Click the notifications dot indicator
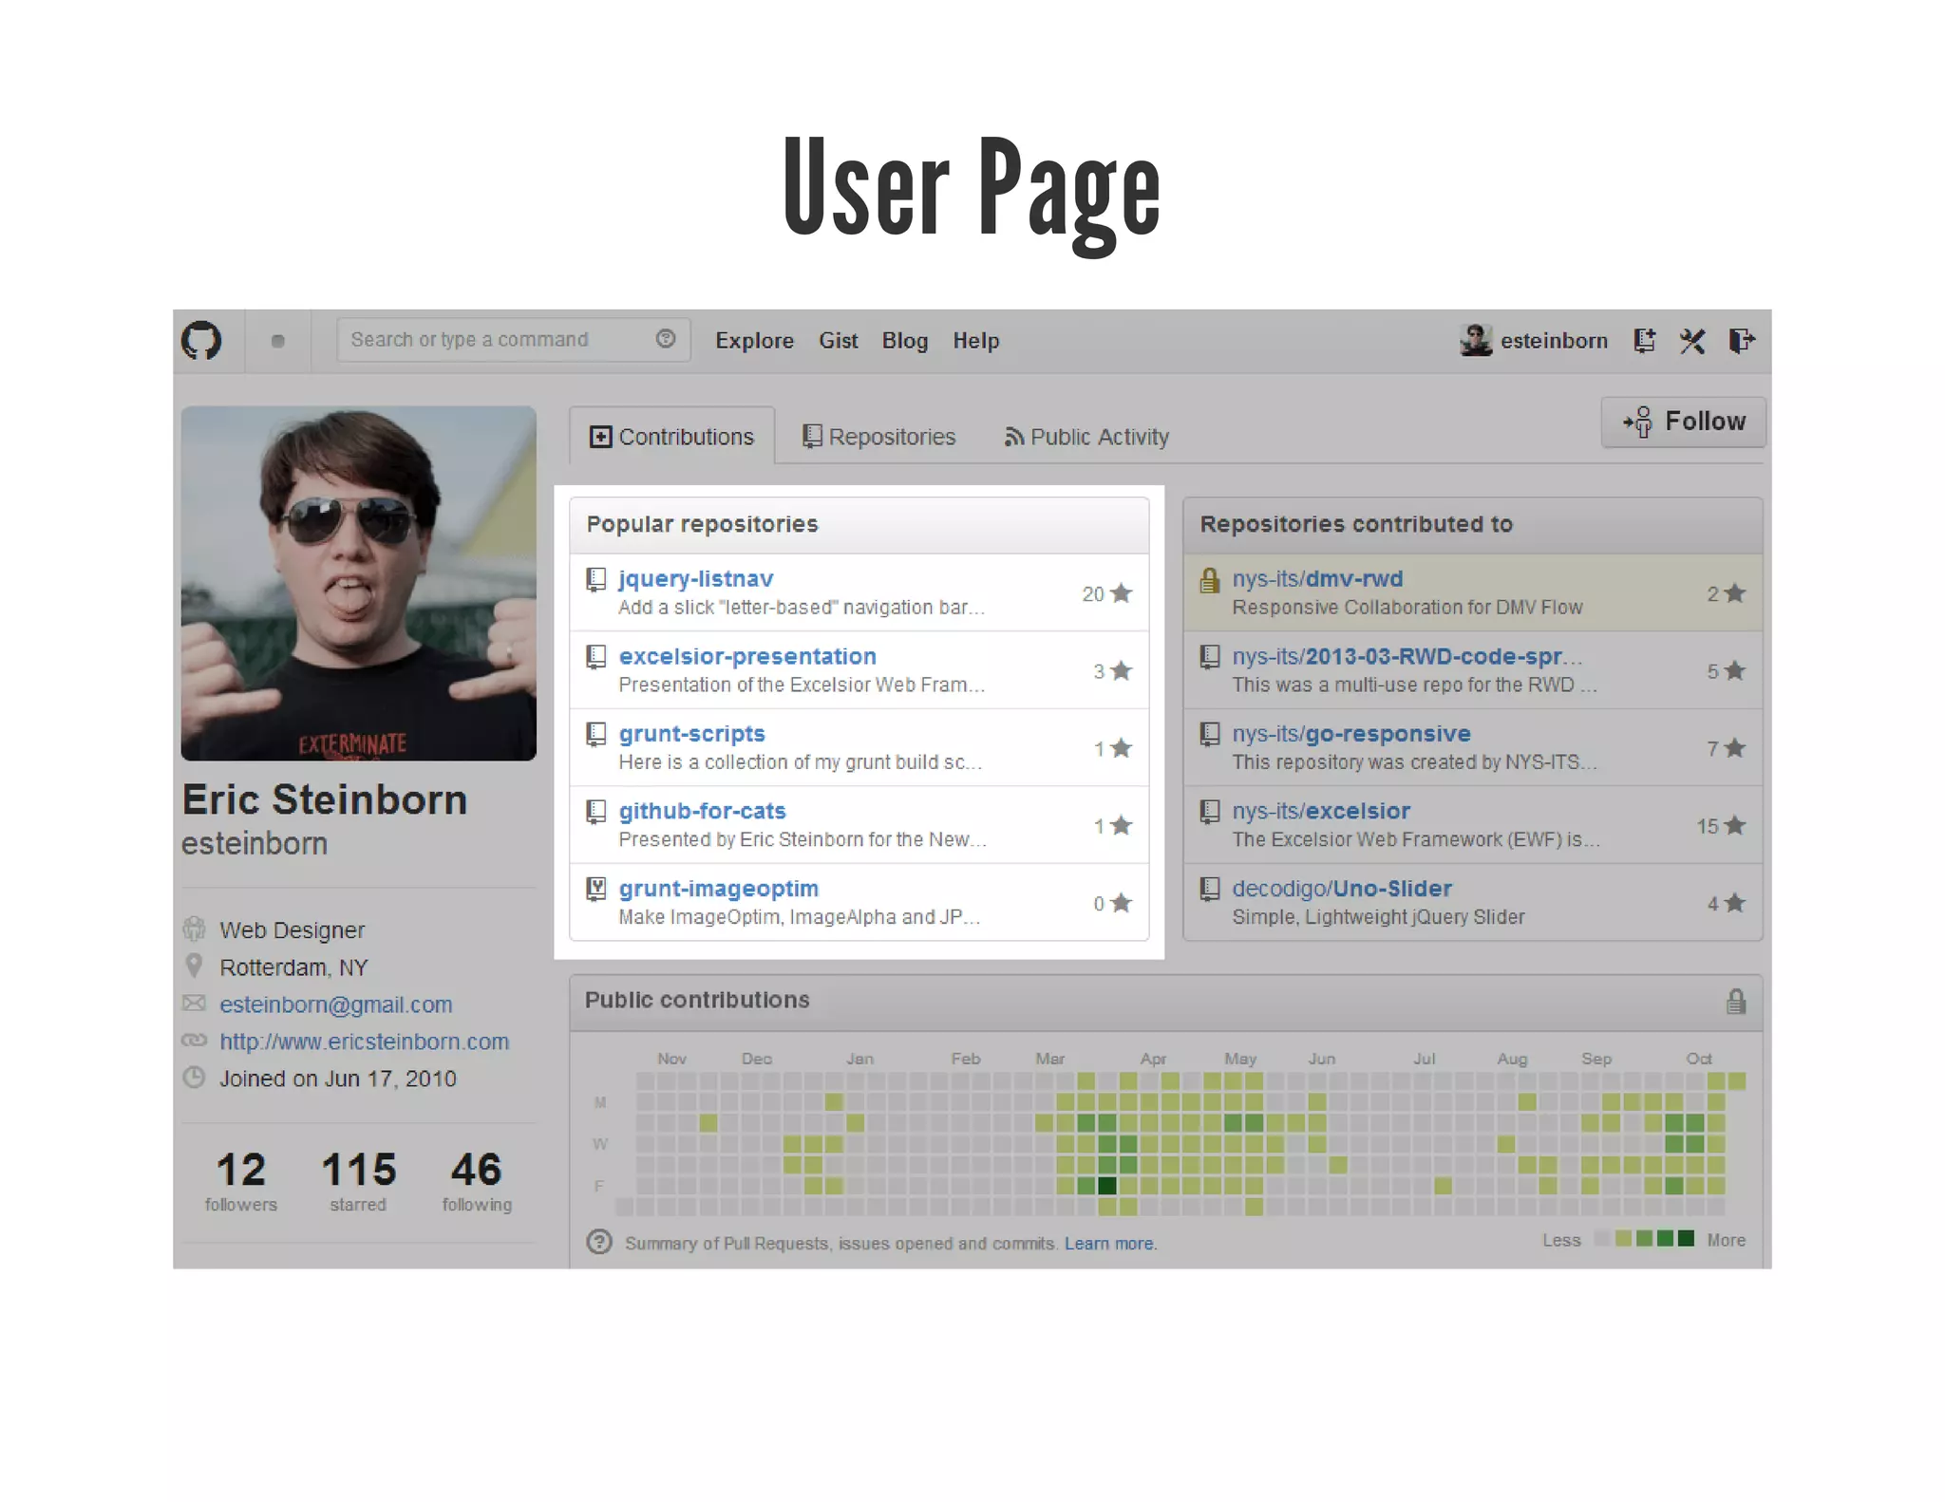The width and height of the screenshot is (1945, 1502). click(x=277, y=341)
